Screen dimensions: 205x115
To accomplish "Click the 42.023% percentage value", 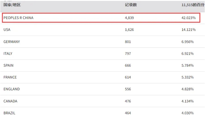I will coord(188,18).
